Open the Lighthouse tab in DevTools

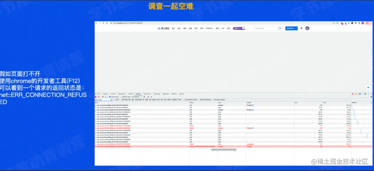[157, 94]
